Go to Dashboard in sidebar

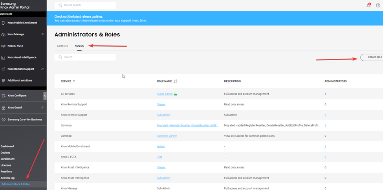[7, 147]
